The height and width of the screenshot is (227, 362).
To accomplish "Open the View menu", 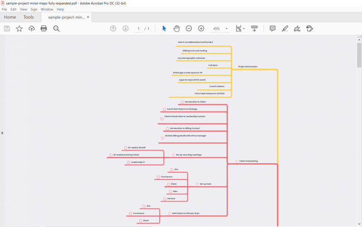I will point(24,9).
